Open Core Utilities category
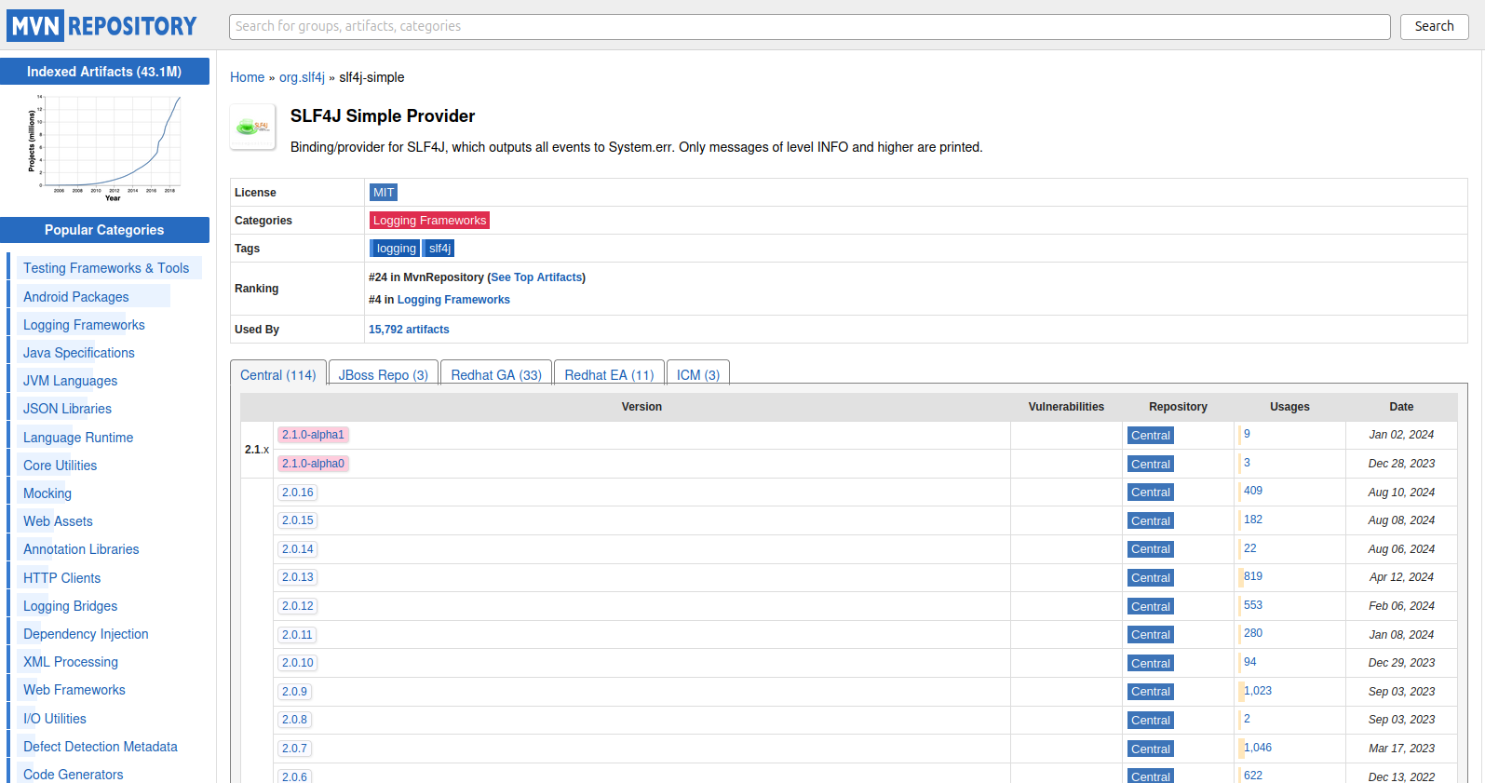Viewport: 1485px width, 783px height. click(60, 466)
